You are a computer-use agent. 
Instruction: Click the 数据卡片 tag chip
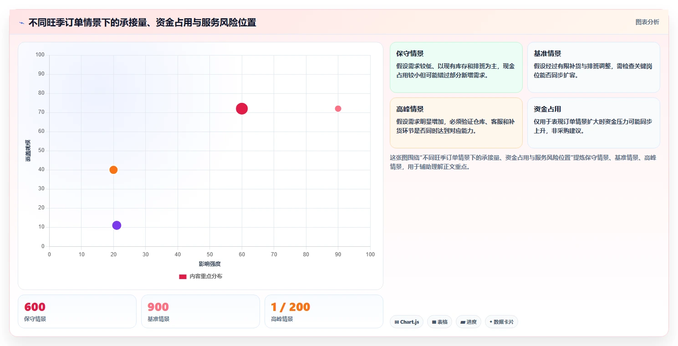pos(501,322)
